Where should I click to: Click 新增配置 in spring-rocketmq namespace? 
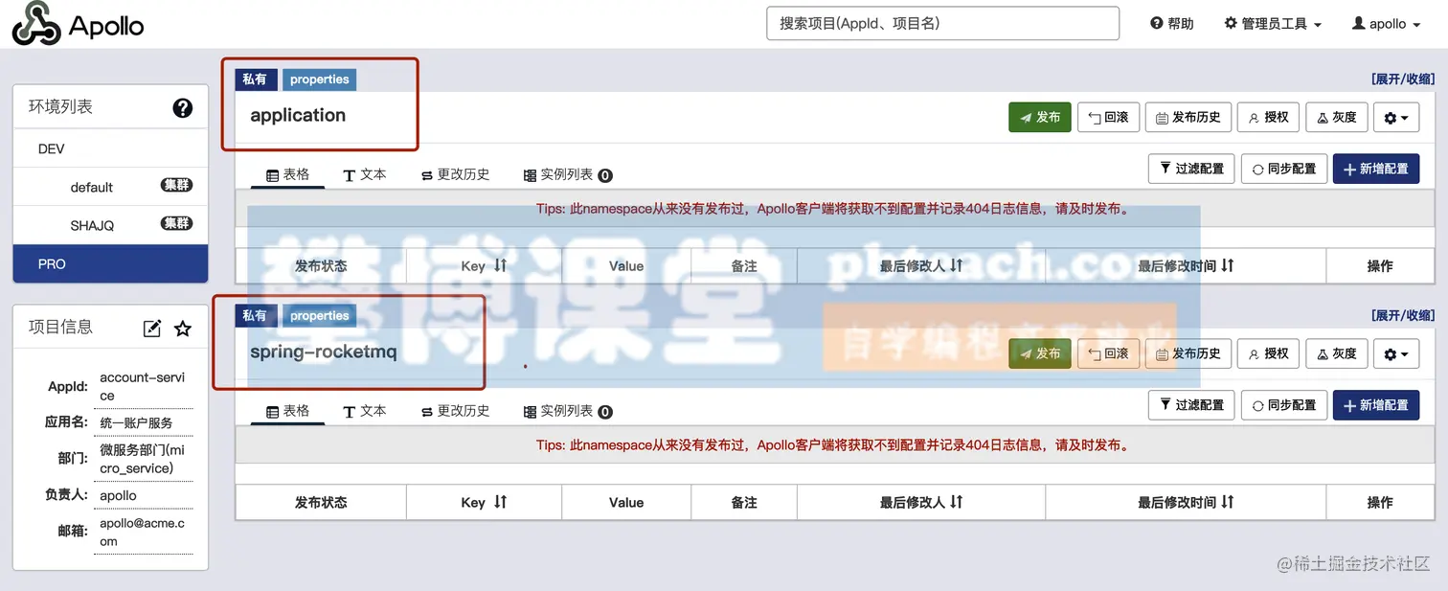(1375, 404)
